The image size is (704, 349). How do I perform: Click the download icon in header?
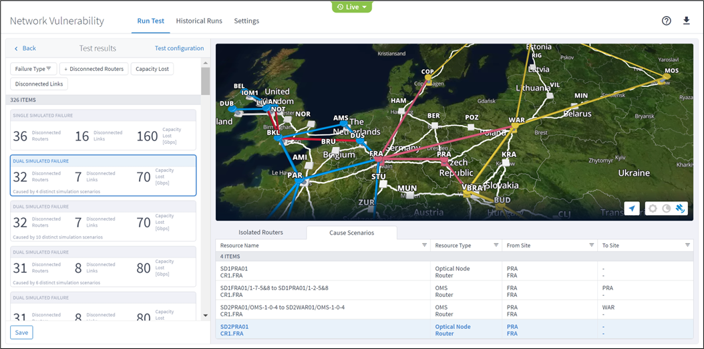(x=687, y=21)
